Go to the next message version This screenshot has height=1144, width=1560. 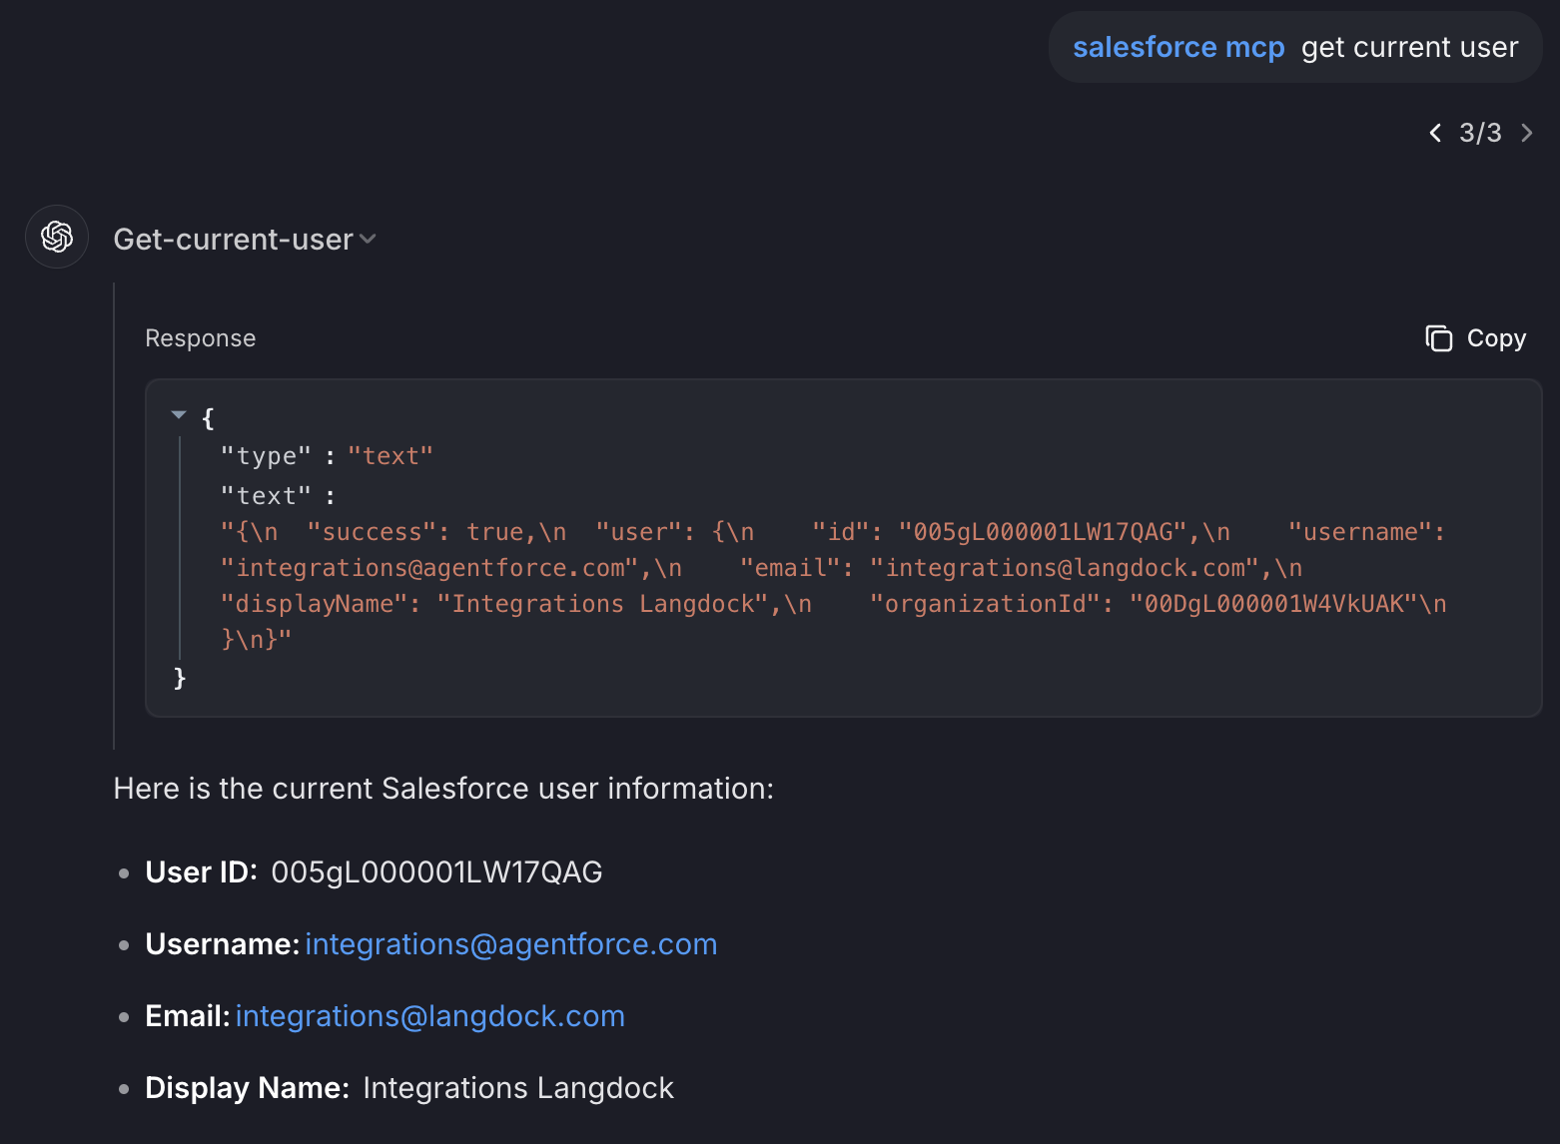click(x=1526, y=133)
